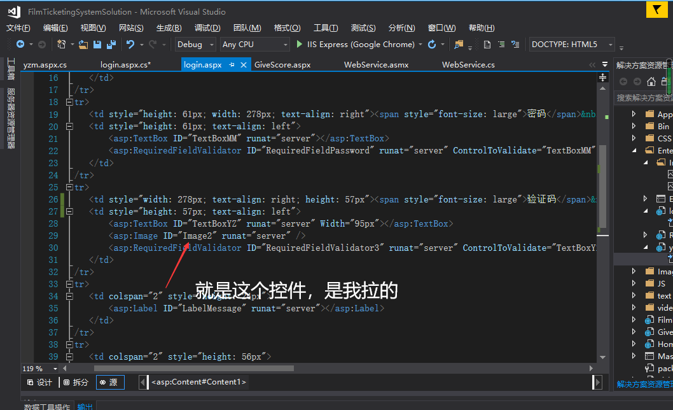
Task: Collapse the code outline at line 27
Action: pyautogui.click(x=69, y=211)
